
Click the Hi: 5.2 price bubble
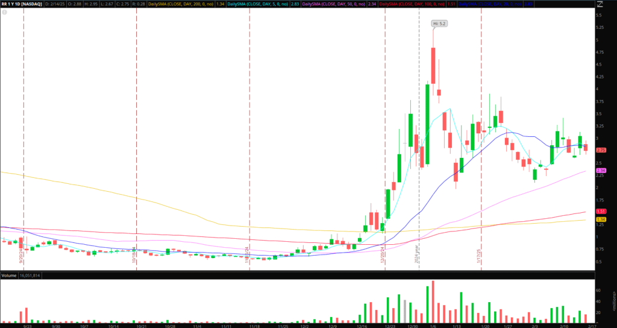439,24
